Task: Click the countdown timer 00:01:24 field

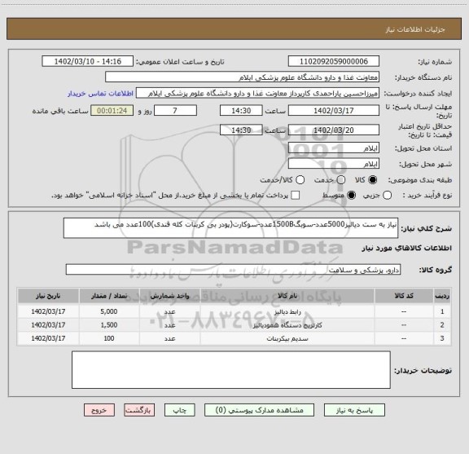Action: (x=112, y=111)
